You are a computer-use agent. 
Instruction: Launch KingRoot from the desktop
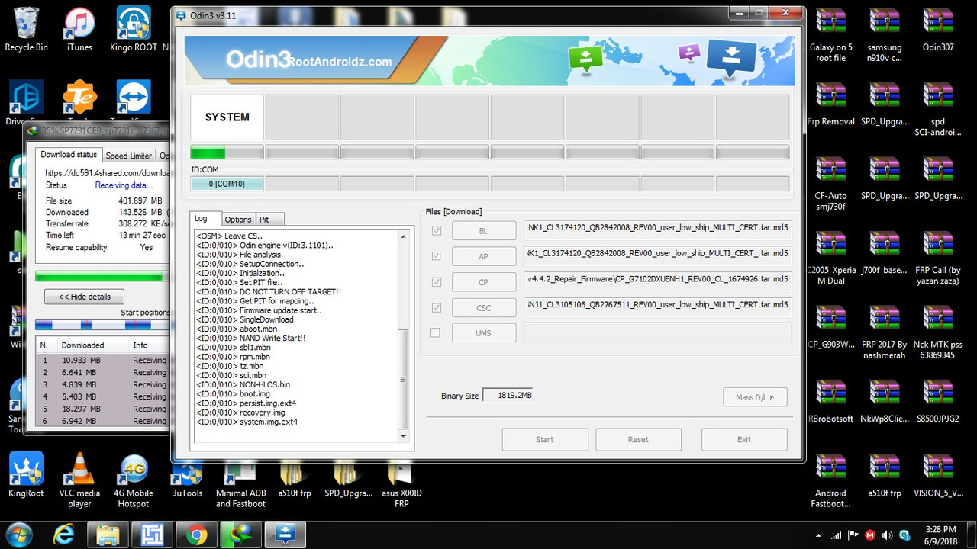coord(27,474)
